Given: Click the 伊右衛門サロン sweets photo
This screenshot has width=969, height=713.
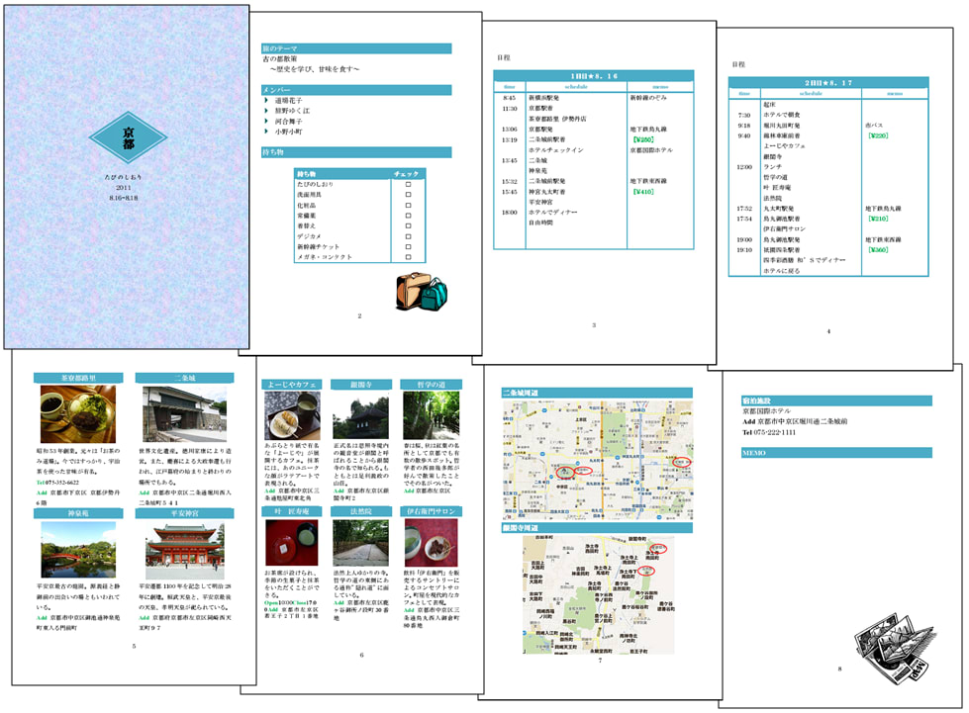Looking at the screenshot, I should [x=432, y=543].
